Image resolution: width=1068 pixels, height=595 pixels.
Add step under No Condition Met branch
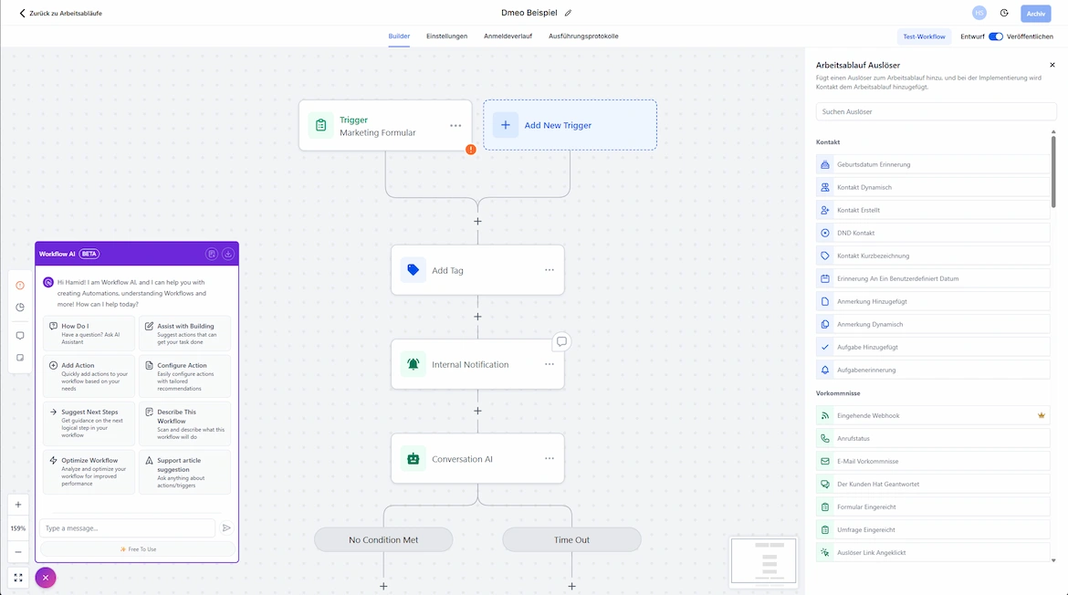[383, 586]
